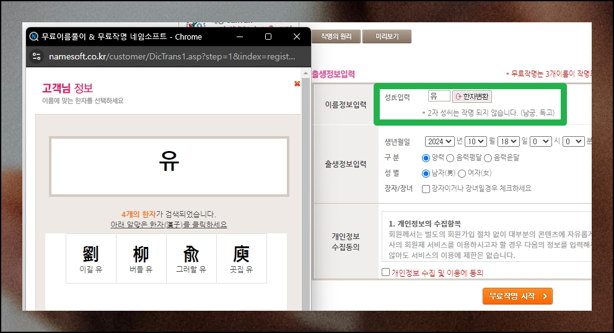The height and width of the screenshot is (333, 614).
Task: Click the Namesoft favicon in popup title bar
Action: (34, 37)
